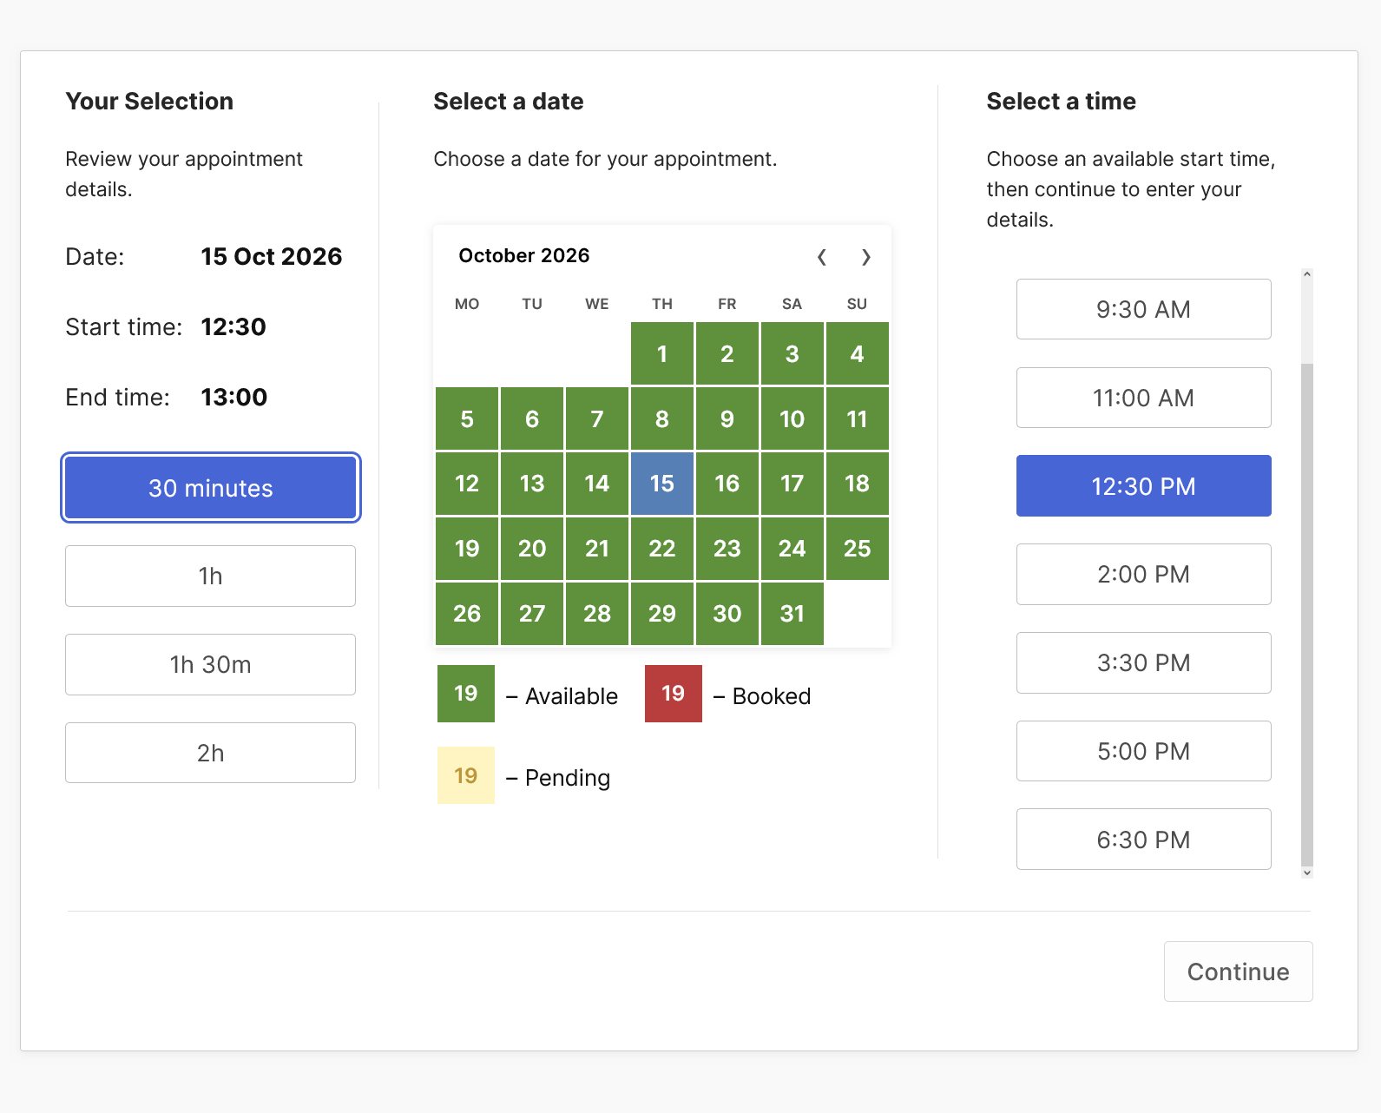This screenshot has width=1381, height=1113.
Task: Click the start time value 12:30
Action: (x=233, y=327)
